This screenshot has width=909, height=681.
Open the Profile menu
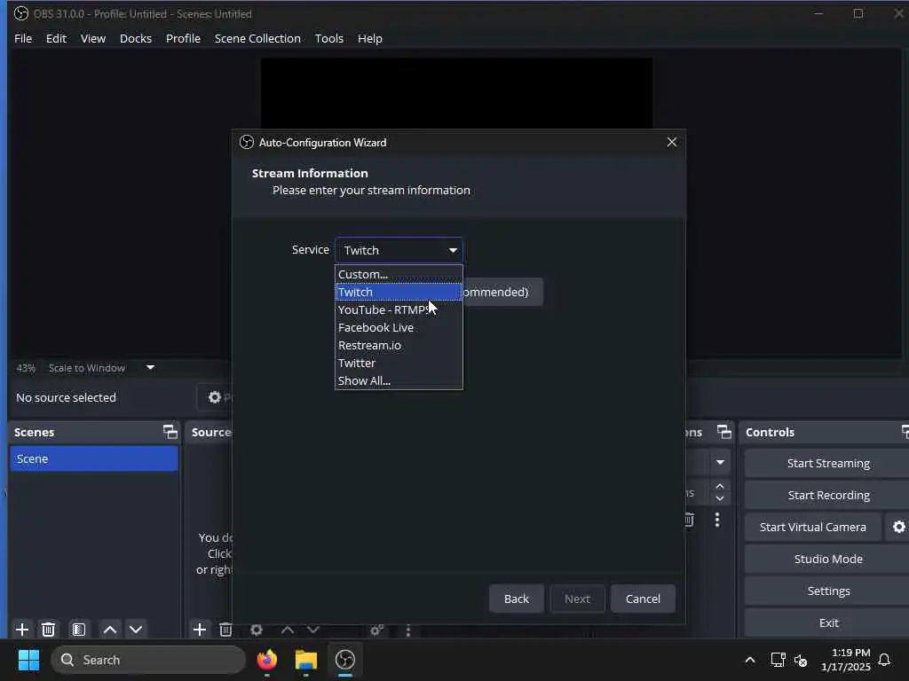183,38
